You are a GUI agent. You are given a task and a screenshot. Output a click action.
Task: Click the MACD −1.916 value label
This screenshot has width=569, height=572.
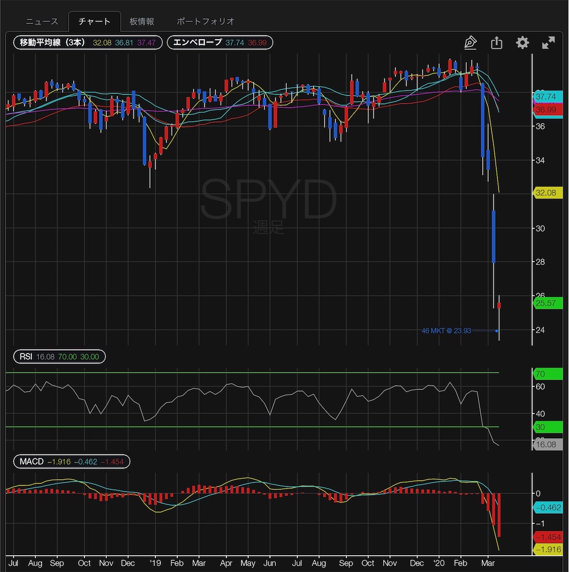548,550
